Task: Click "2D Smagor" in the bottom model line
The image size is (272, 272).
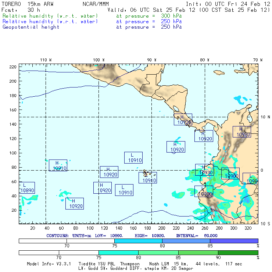Action: [x=182, y=269]
